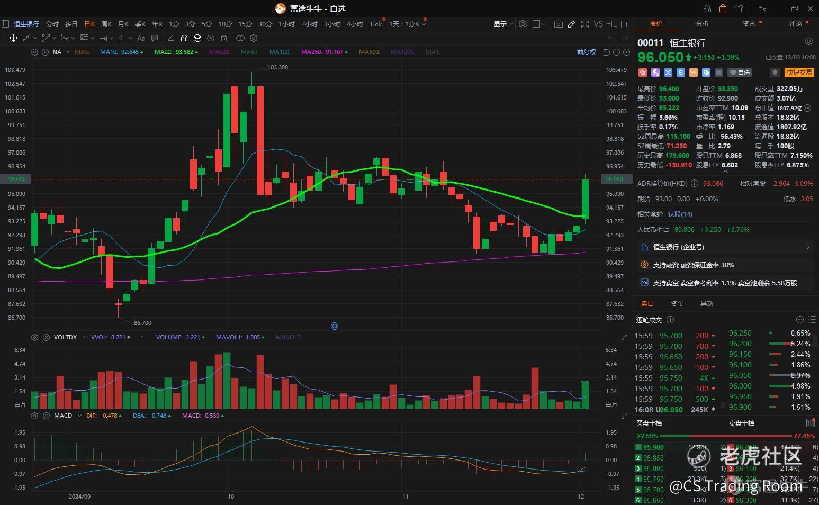
Task: Open F10 company info
Action: (x=611, y=24)
